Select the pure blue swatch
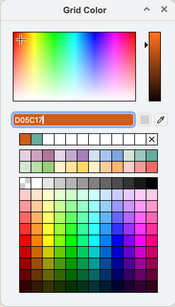 pos(117,241)
